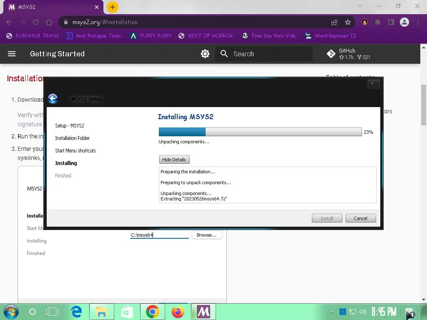
Task: Launch Microsoft Edge from taskbar
Action: [77, 312]
